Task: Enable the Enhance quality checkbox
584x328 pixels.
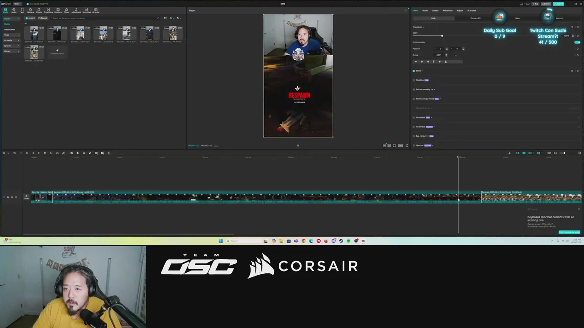Action: pos(414,89)
